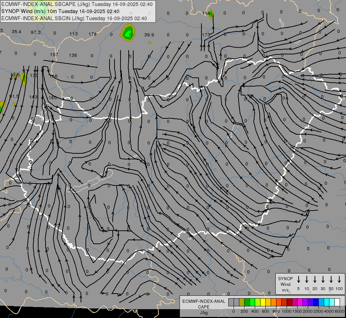The width and height of the screenshot is (346, 318).
Task: Pick the dark red swatch after 1000 in CAPE legend
Action: (x=289, y=302)
